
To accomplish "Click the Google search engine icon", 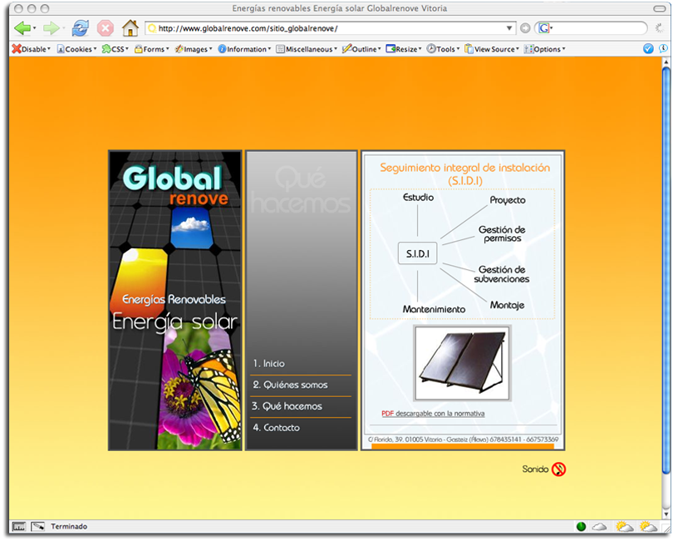I will click(544, 28).
